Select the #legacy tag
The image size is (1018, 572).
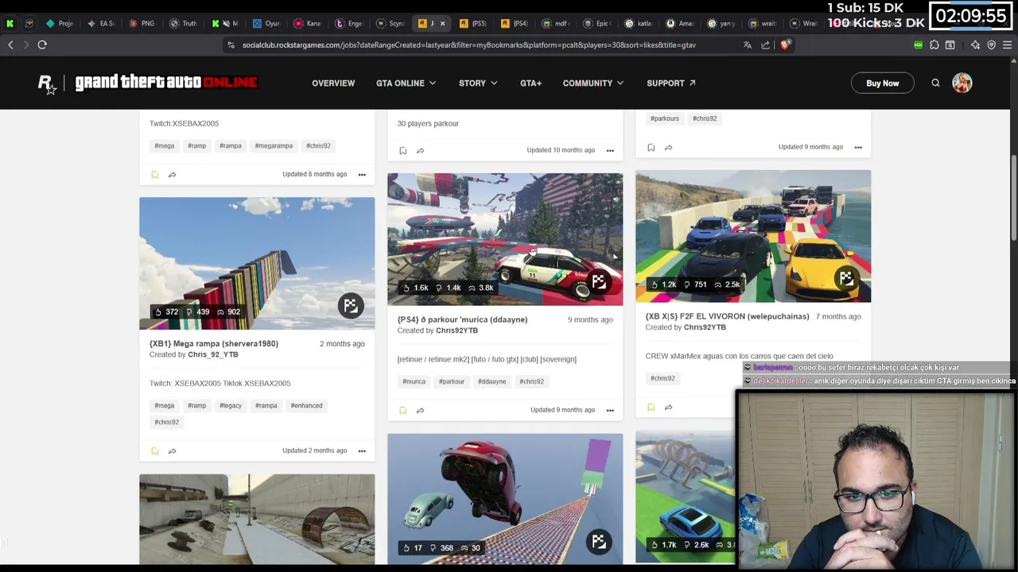231,406
